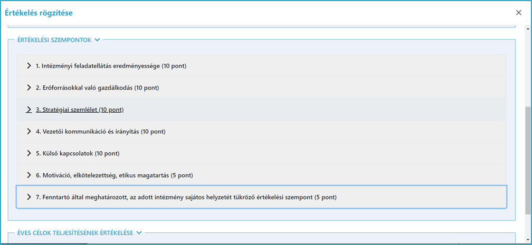Collapse ÉVES CÉLOK TELJESÍTÉSÉNEK ÉRTÉKELÉSE arrow
The width and height of the screenshot is (532, 245).
(x=138, y=233)
